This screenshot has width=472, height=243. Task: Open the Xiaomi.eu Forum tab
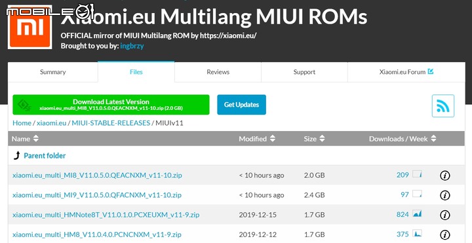tap(406, 72)
